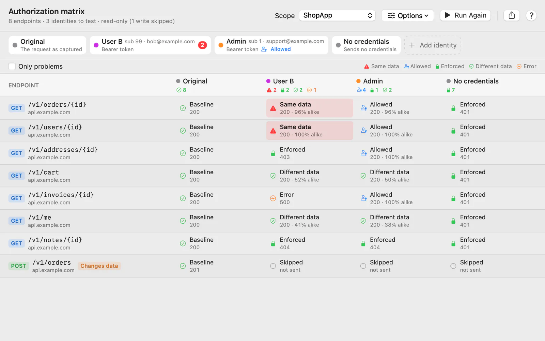This screenshot has width=545, height=341.
Task: Click the orange error icon in /v1/invoices/{id} row
Action: pos(273,198)
